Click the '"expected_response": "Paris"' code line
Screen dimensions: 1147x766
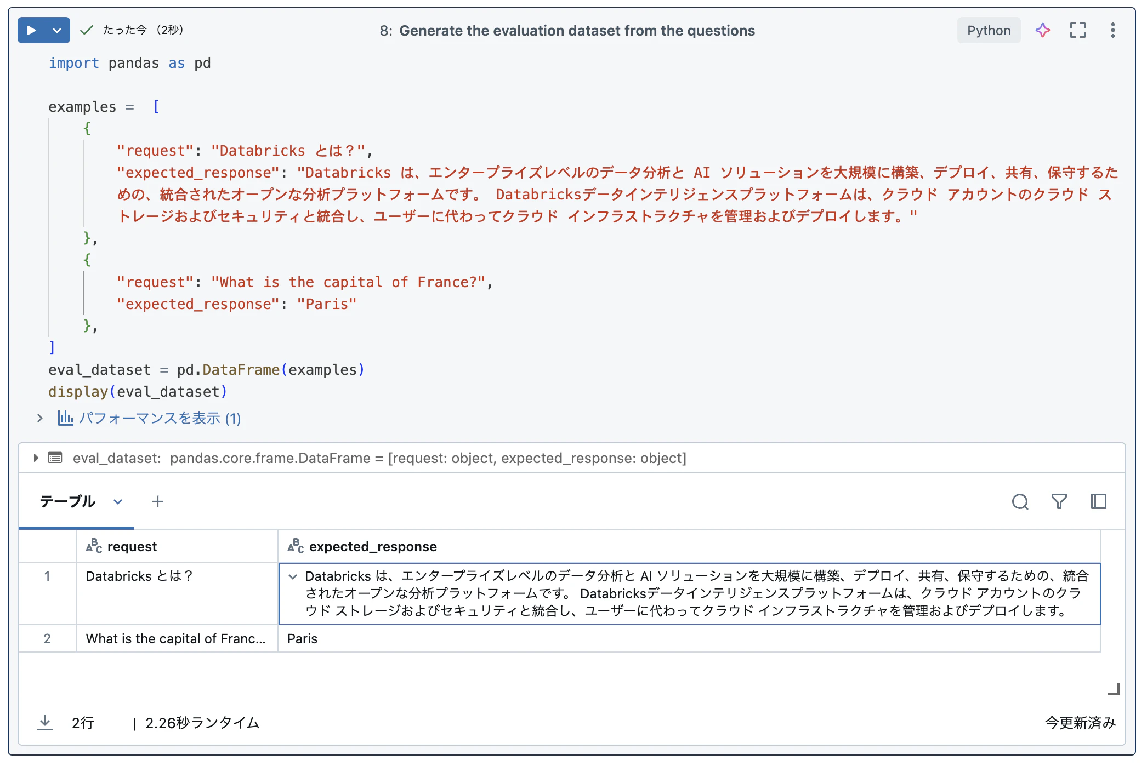tap(236, 304)
